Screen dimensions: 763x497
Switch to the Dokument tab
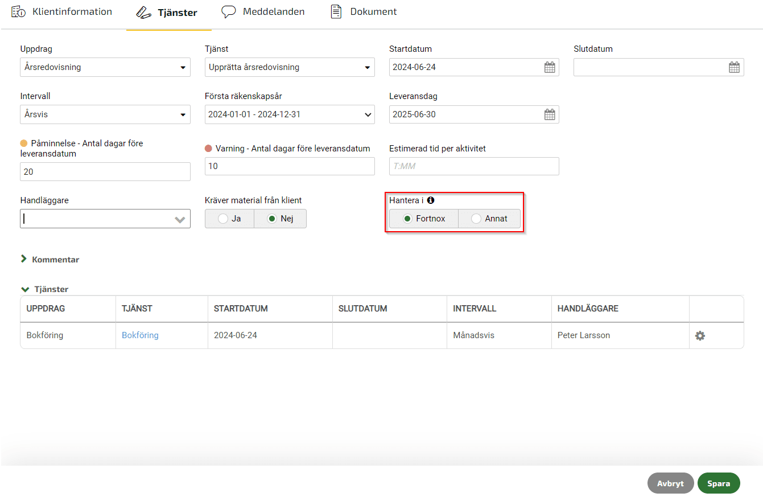[364, 11]
